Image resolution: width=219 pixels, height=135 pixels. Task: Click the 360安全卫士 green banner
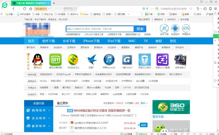point(171,107)
